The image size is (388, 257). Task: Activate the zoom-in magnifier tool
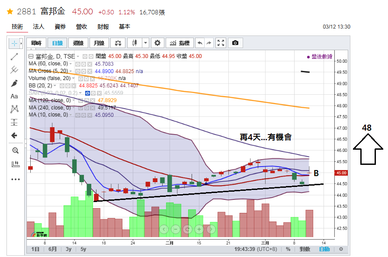(x=15, y=150)
